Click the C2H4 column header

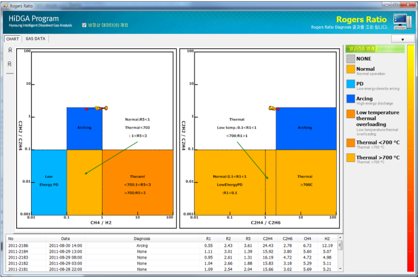click(x=268, y=239)
